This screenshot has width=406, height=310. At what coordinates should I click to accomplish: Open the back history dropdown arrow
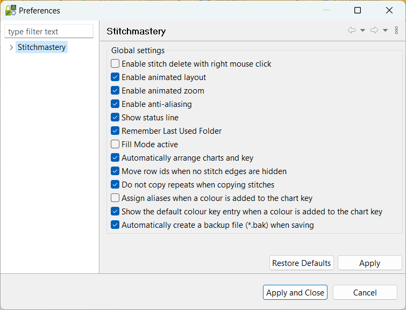click(363, 31)
